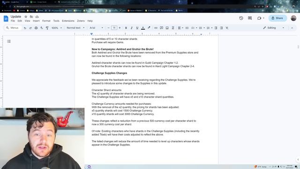Increase the font size
300x169 pixels.
click(120, 28)
